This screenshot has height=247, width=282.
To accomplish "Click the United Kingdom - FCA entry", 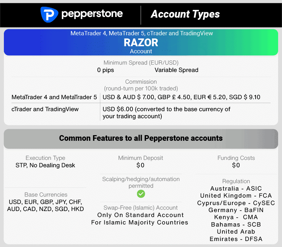I will [236, 195].
